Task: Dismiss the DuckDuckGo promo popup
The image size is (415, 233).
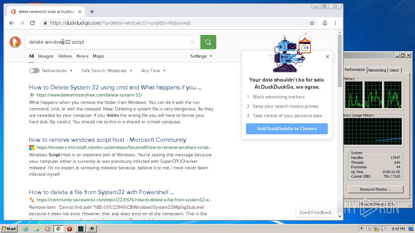Action: (x=327, y=57)
